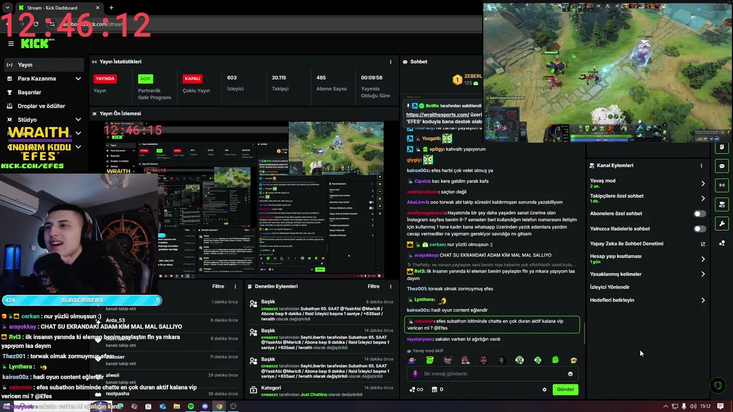The height and width of the screenshot is (412, 733).
Task: Open the broadcast signal icon in right sidebar
Action: [x=722, y=185]
